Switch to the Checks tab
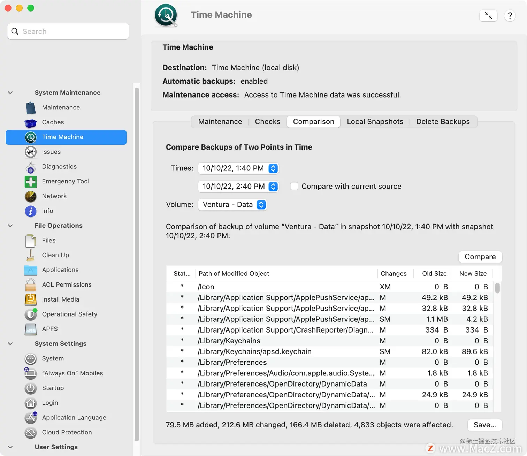527x456 pixels. click(x=267, y=122)
